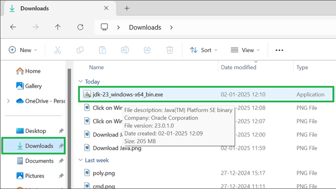The image size is (336, 189).
Task: Open the See more ellipsis menu
Action: (x=279, y=50)
